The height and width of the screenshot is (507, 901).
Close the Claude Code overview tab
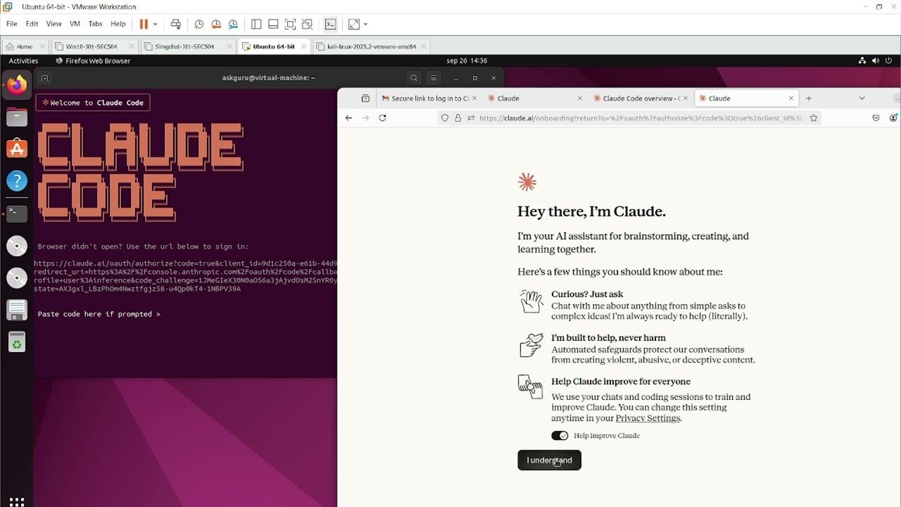(686, 99)
